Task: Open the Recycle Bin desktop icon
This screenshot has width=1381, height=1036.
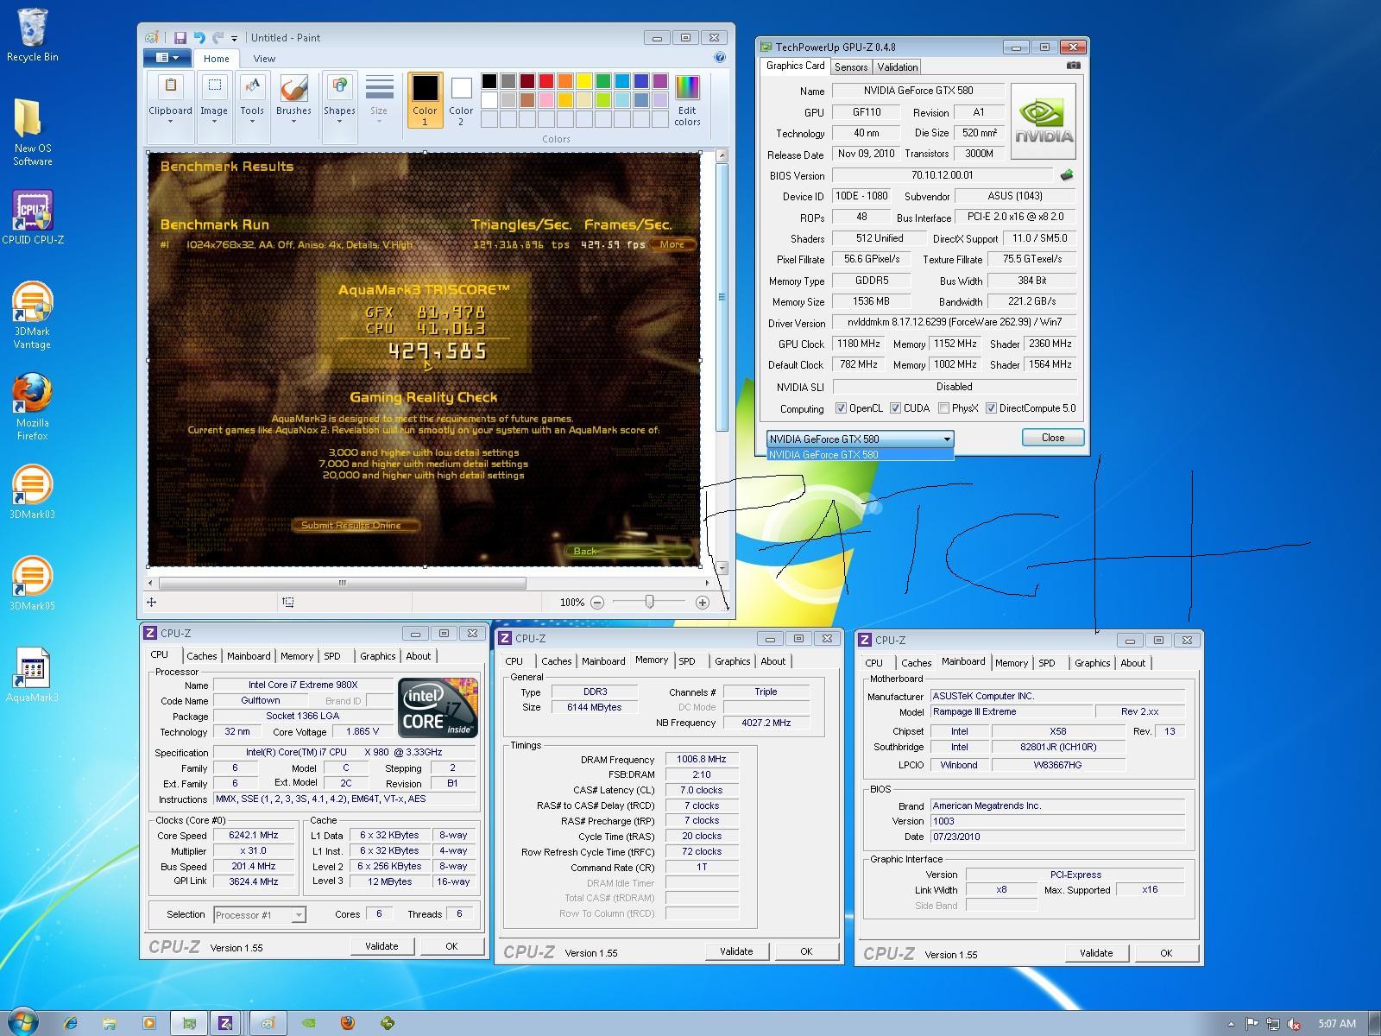Action: tap(32, 35)
